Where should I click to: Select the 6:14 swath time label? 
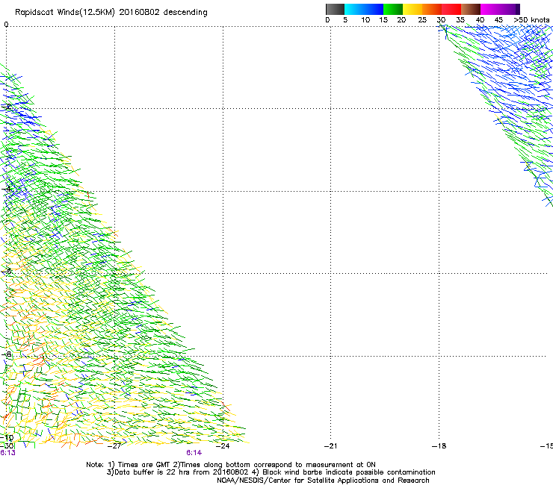(194, 453)
